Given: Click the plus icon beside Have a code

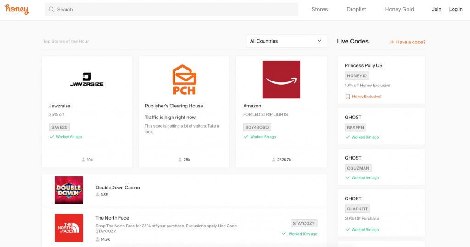Looking at the screenshot, I should [392, 42].
